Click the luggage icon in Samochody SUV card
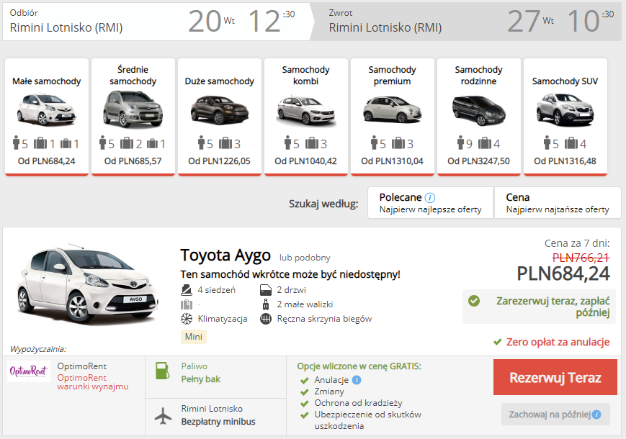The height and width of the screenshot is (439, 626). pos(571,142)
